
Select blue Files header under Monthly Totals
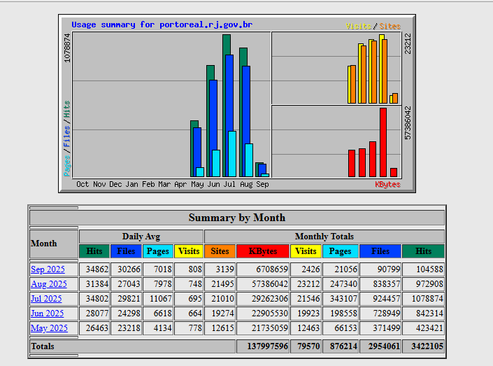click(x=380, y=251)
